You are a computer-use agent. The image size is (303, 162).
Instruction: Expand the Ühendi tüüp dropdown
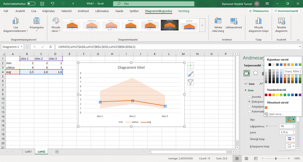[x=291, y=139]
